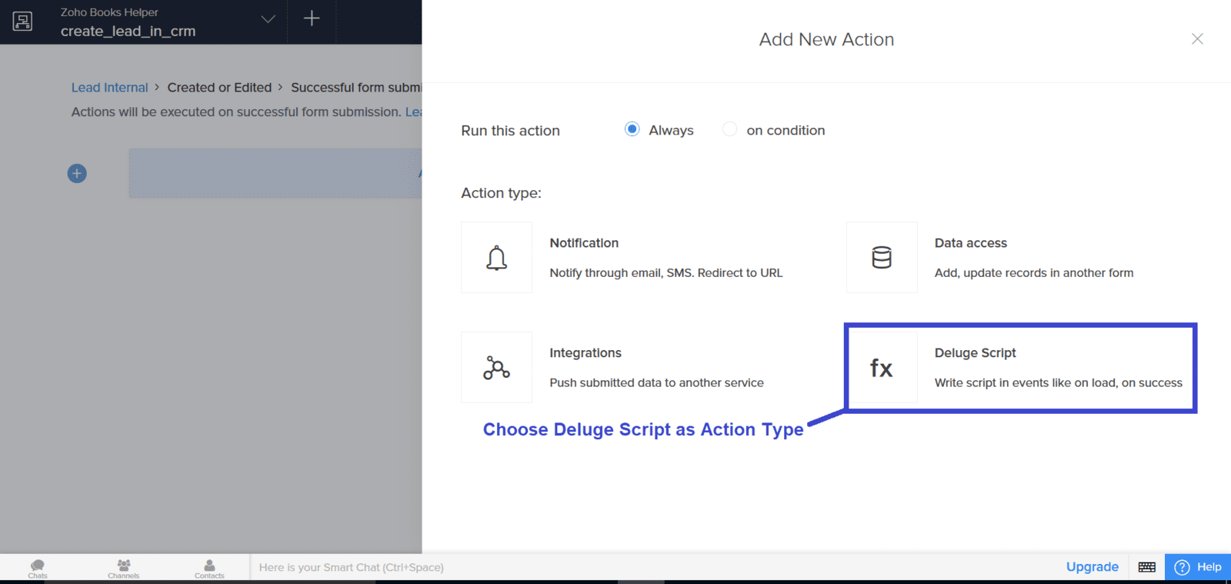The width and height of the screenshot is (1231, 584).
Task: Select the on condition radio button
Action: pos(729,129)
